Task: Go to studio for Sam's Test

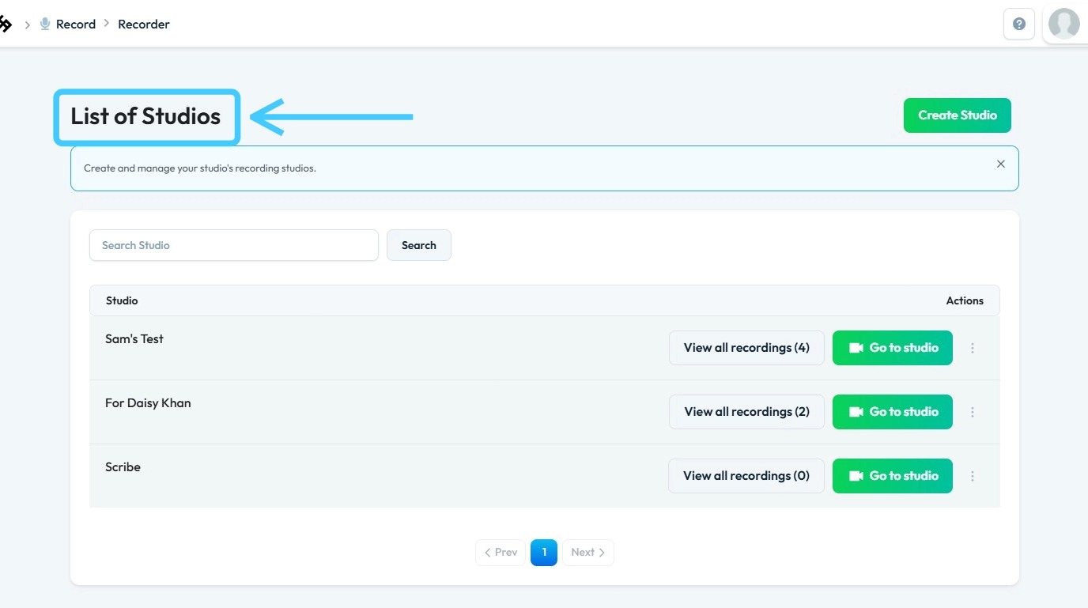Action: [892, 348]
